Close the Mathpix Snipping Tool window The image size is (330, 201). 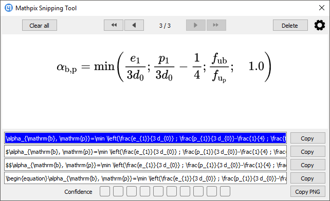click(x=321, y=8)
